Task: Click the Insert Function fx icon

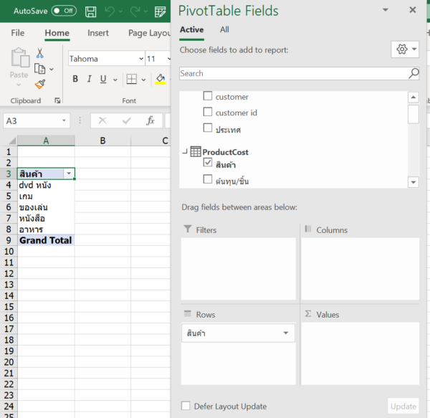Action: pyautogui.click(x=150, y=120)
